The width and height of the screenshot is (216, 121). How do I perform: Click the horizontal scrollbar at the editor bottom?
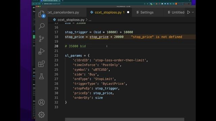tap(125, 119)
